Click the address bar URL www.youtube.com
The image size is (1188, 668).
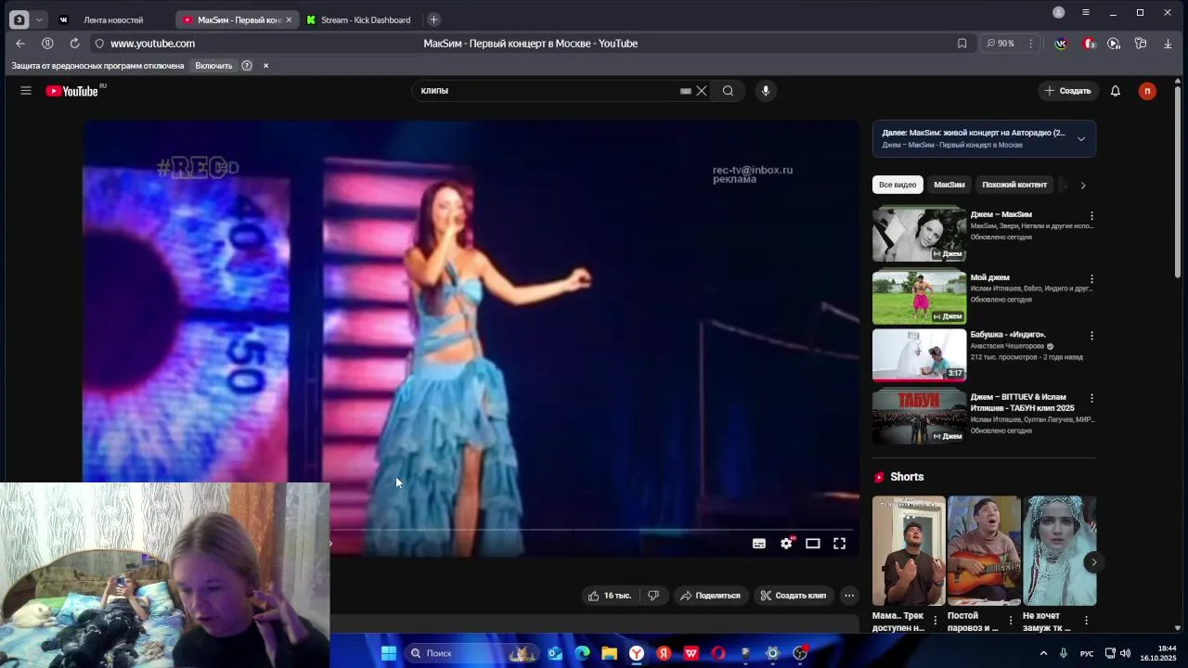pyautogui.click(x=152, y=44)
